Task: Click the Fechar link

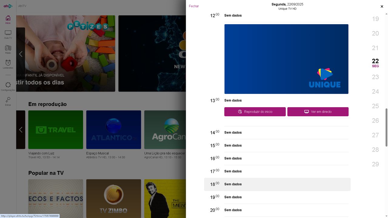Action: coord(194,6)
